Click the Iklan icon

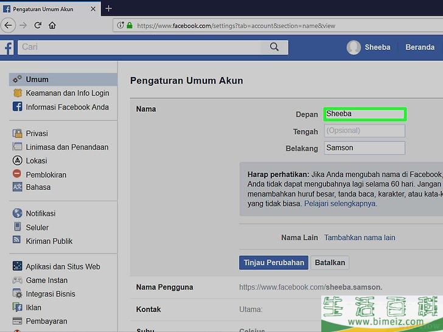tap(17, 307)
